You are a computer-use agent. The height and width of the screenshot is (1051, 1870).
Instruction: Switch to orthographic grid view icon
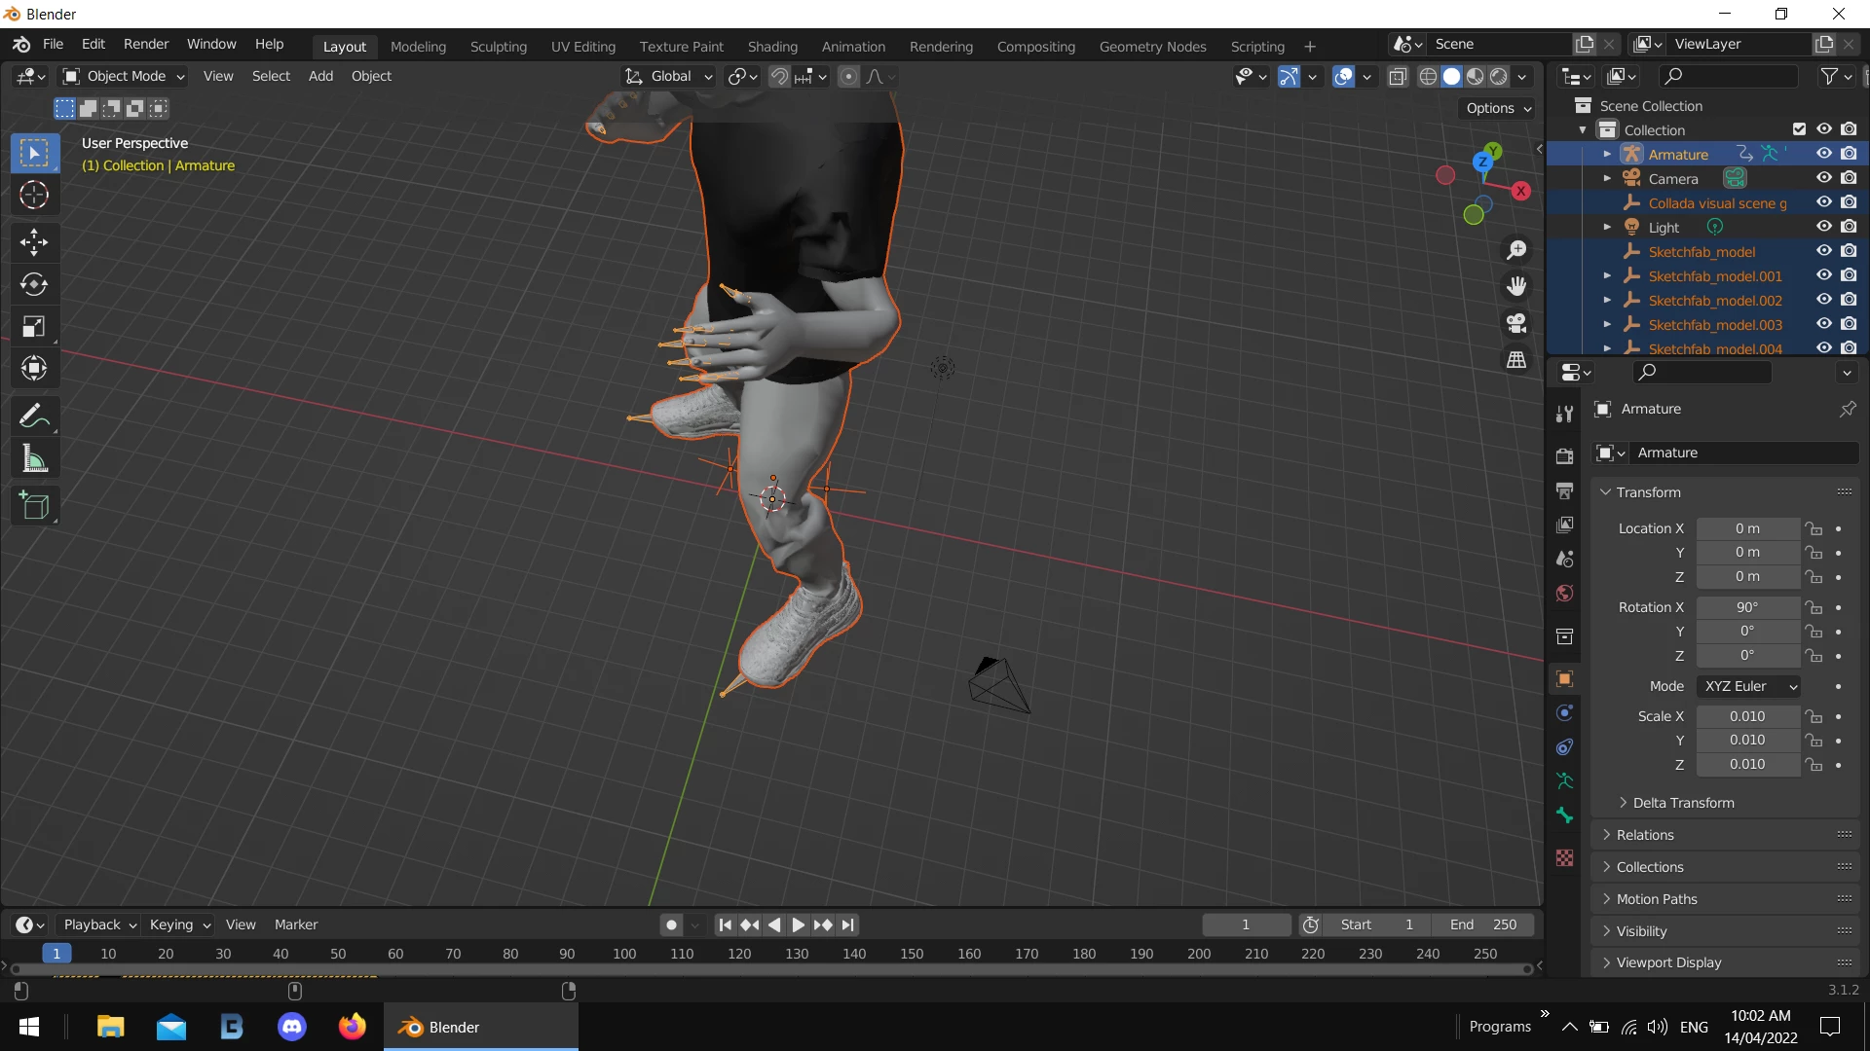[1516, 360]
